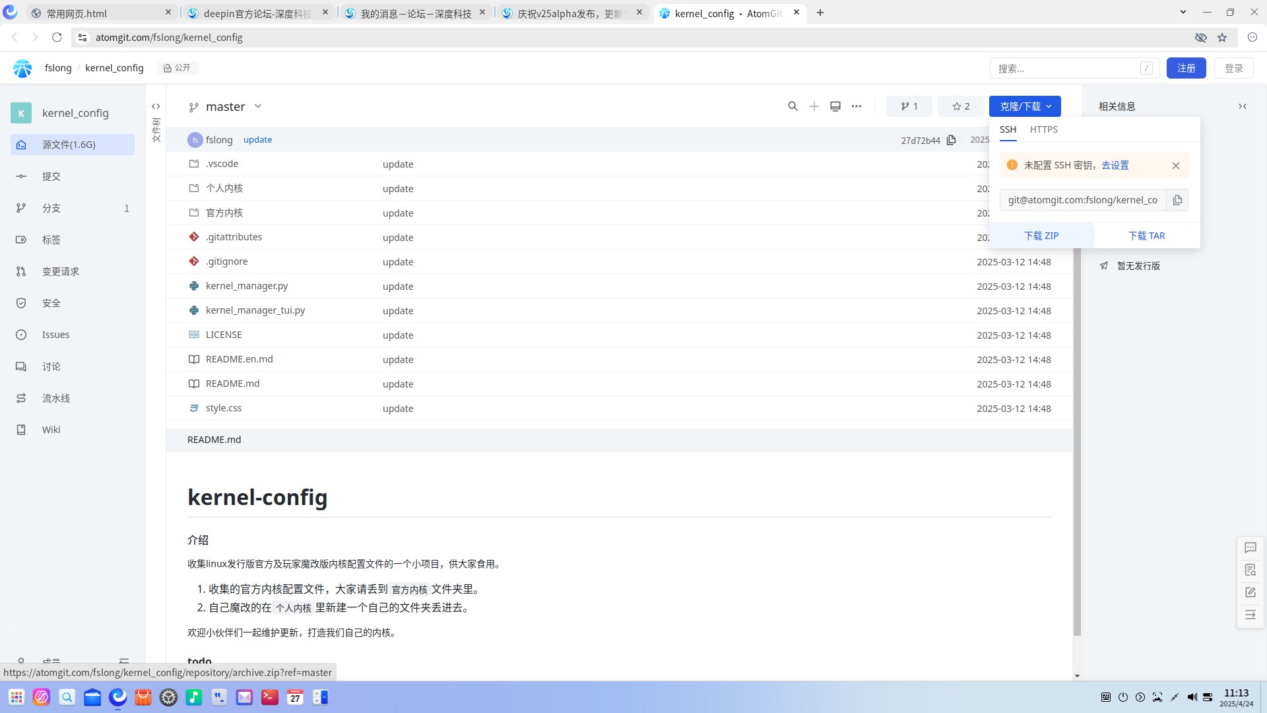1267x713 pixels.
Task: Focus the 搜索 input field
Action: pos(1074,68)
